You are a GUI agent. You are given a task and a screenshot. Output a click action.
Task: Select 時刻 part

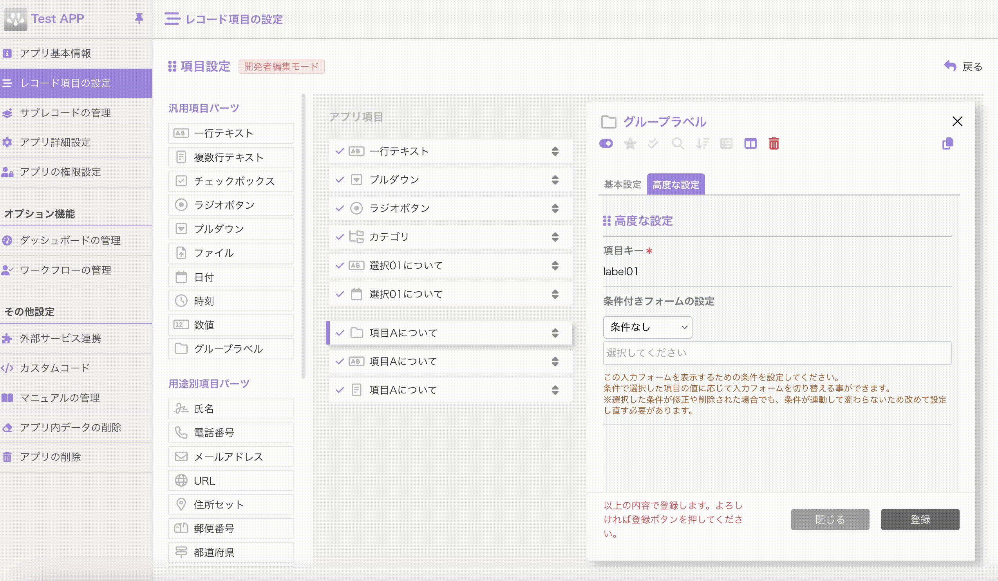231,301
